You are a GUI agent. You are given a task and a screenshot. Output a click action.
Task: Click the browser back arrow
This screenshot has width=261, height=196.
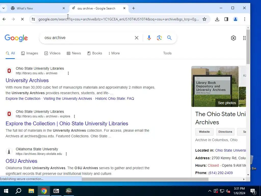pyautogui.click(x=4, y=19)
